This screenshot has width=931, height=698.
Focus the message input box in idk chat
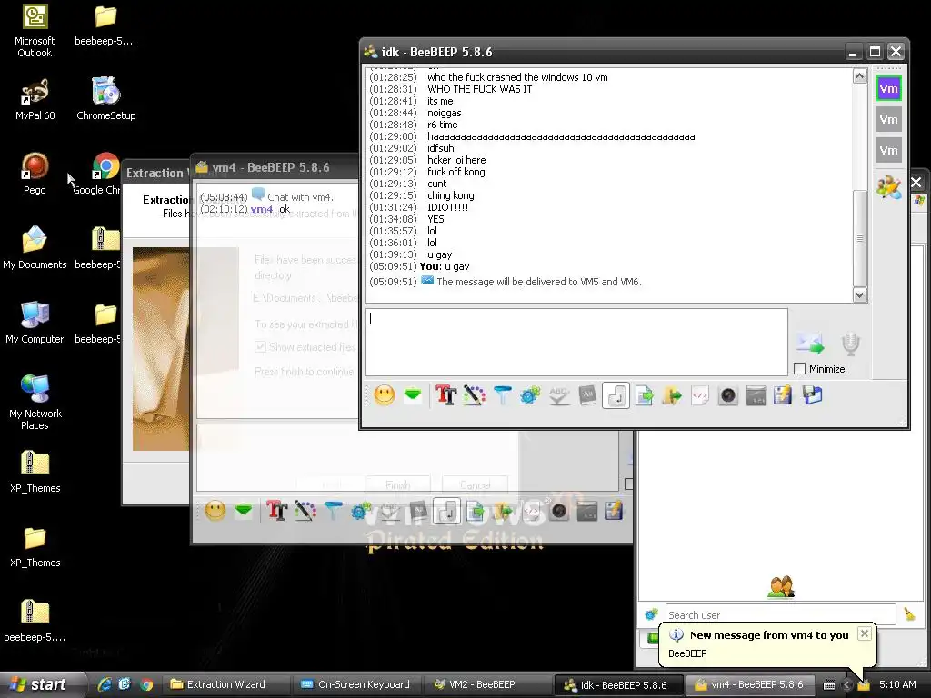(x=576, y=342)
